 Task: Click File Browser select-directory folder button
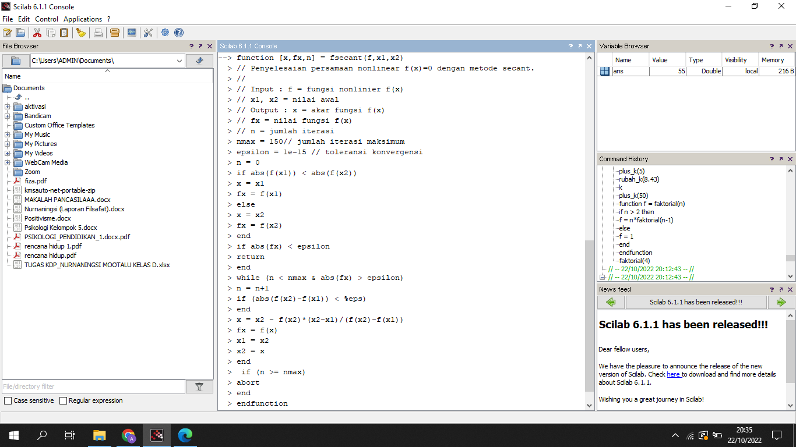16,61
